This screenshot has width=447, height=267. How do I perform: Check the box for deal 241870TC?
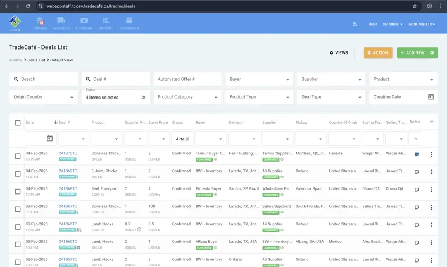click(17, 156)
